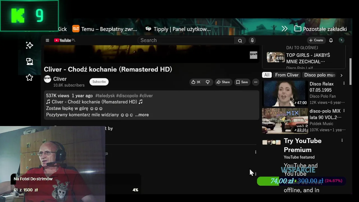Viewport: 359px width, 202px height.
Task: Click the '537K views' description text
Action: tap(57, 96)
